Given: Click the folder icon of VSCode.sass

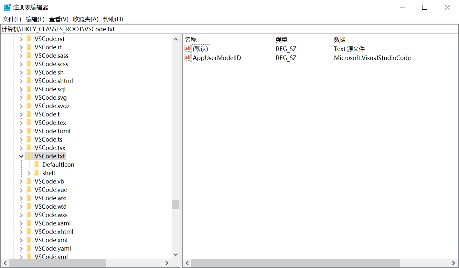Looking at the screenshot, I should tap(29, 55).
